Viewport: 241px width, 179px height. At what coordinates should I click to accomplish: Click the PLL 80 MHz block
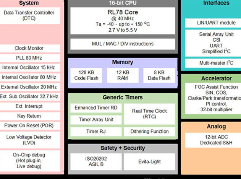(x=30, y=58)
